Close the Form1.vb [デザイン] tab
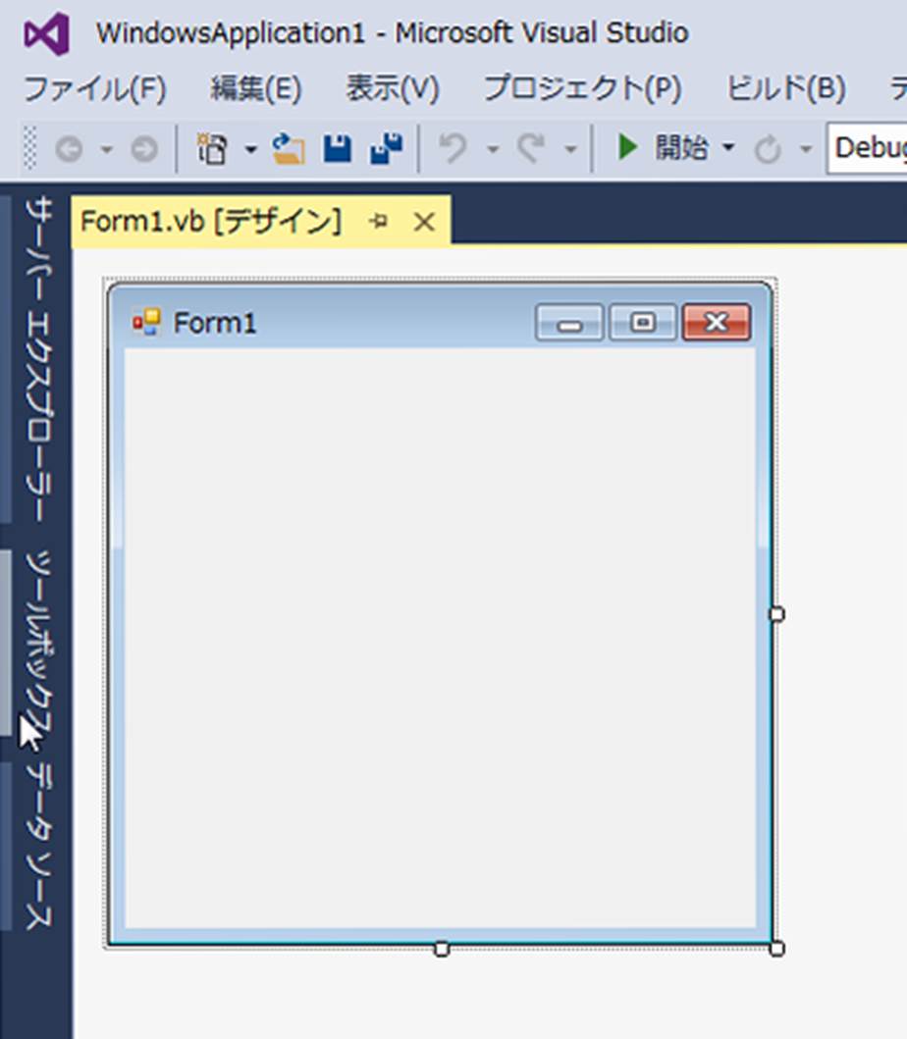Viewport: 907px width, 1039px height. [x=424, y=223]
